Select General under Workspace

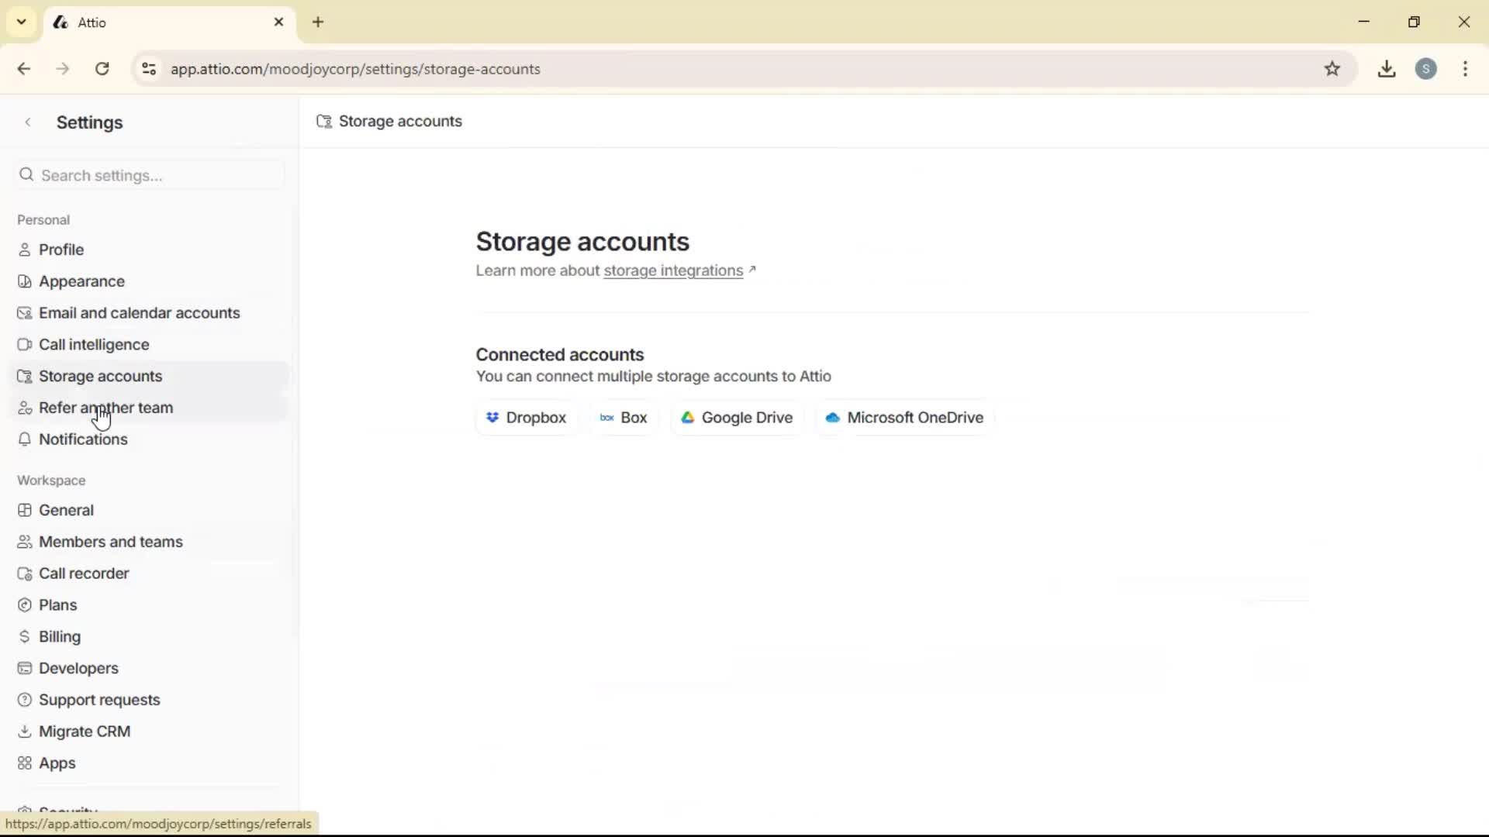[66, 510]
